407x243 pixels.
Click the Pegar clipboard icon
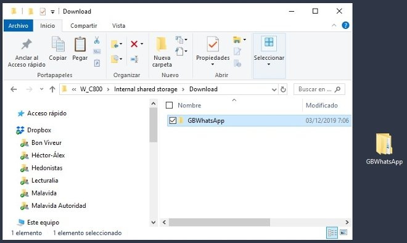pos(80,44)
